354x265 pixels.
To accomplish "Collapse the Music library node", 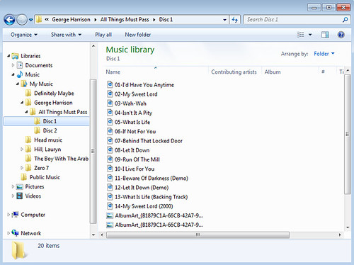I will click(x=13, y=74).
